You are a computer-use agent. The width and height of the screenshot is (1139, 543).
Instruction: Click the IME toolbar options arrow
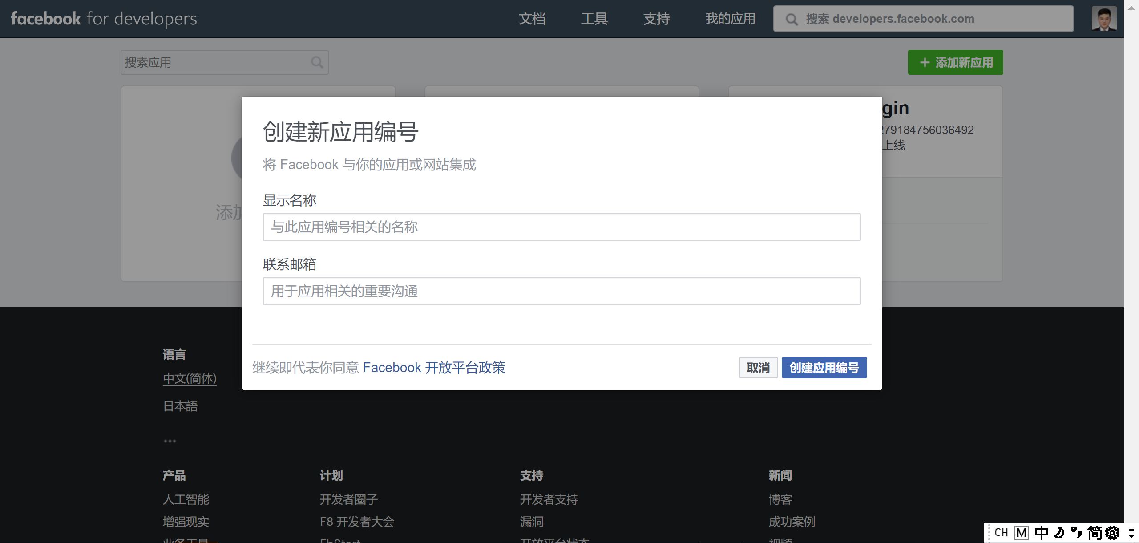[1131, 533]
